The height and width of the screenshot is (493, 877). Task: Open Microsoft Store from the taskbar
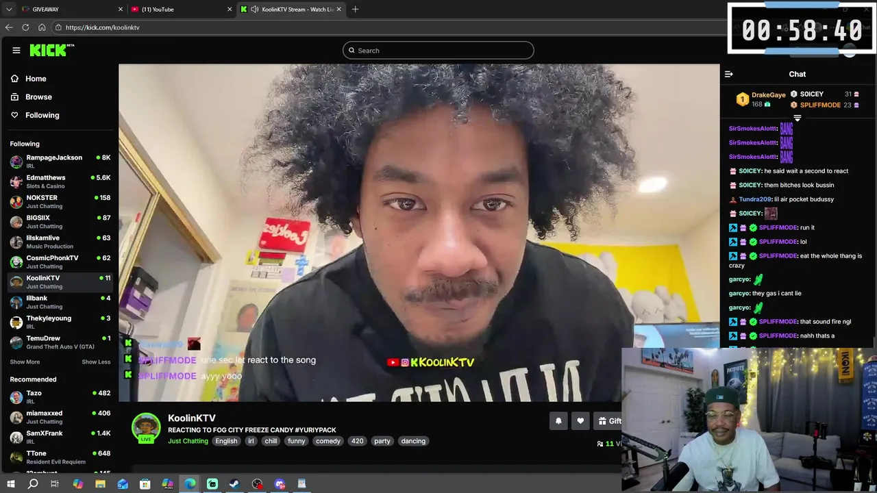point(145,484)
